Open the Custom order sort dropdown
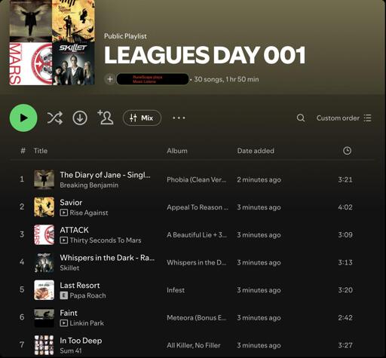Image resolution: width=386 pixels, height=358 pixels. tap(344, 118)
